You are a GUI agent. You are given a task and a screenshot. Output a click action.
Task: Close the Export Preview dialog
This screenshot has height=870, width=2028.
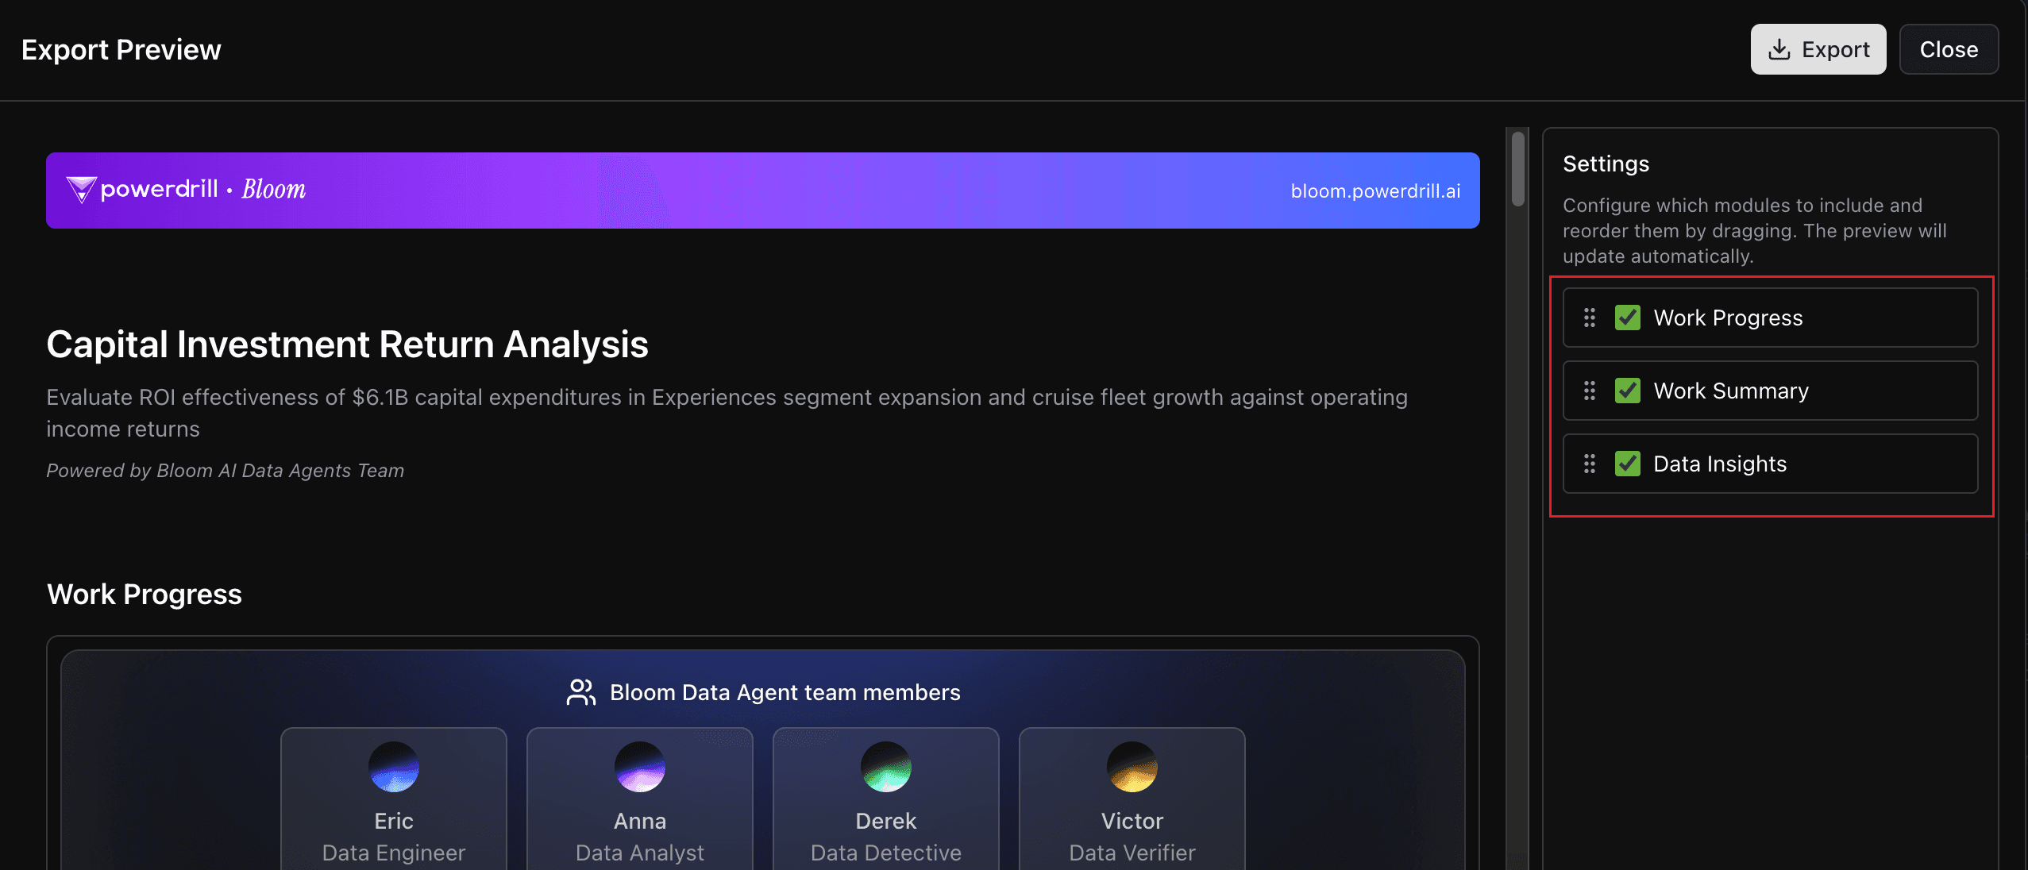[x=1948, y=49]
